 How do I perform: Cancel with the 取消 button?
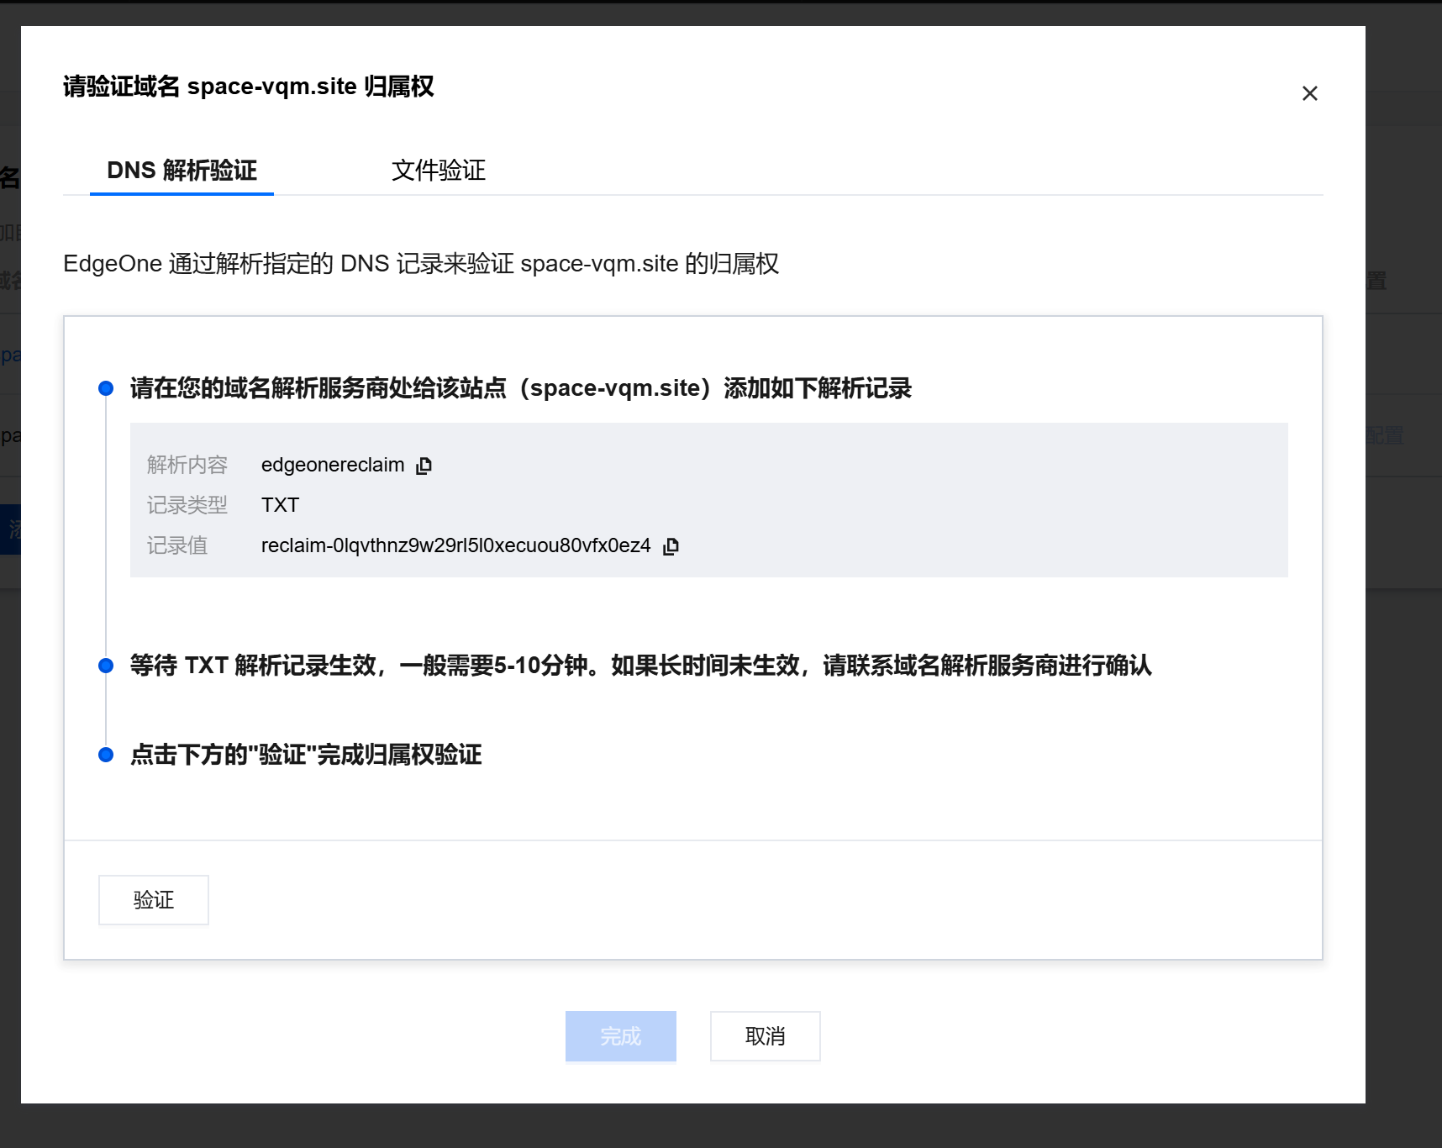tap(765, 1036)
